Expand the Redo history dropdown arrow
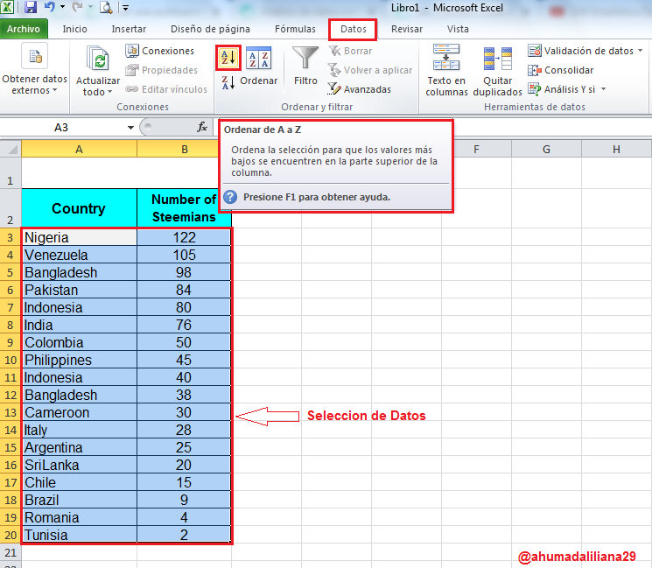Image resolution: width=652 pixels, height=568 pixels. pyautogui.click(x=90, y=7)
